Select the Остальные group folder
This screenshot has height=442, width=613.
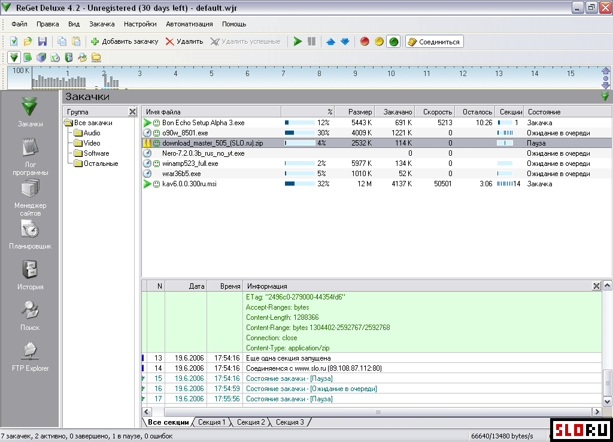(x=96, y=164)
